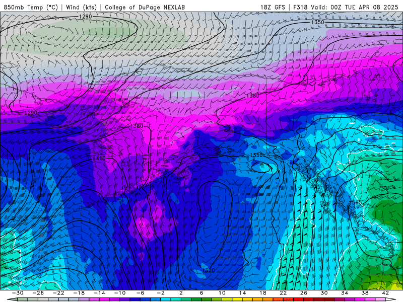The height and width of the screenshot is (302, 403).
Task: Click the -26 colorbar tick label
Action: click(x=38, y=293)
